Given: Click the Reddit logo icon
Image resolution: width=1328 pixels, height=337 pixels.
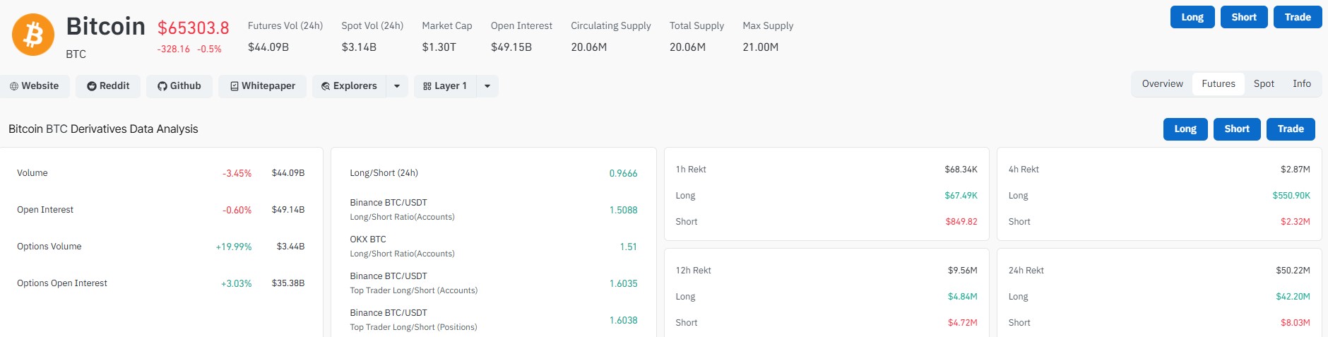Looking at the screenshot, I should (92, 86).
